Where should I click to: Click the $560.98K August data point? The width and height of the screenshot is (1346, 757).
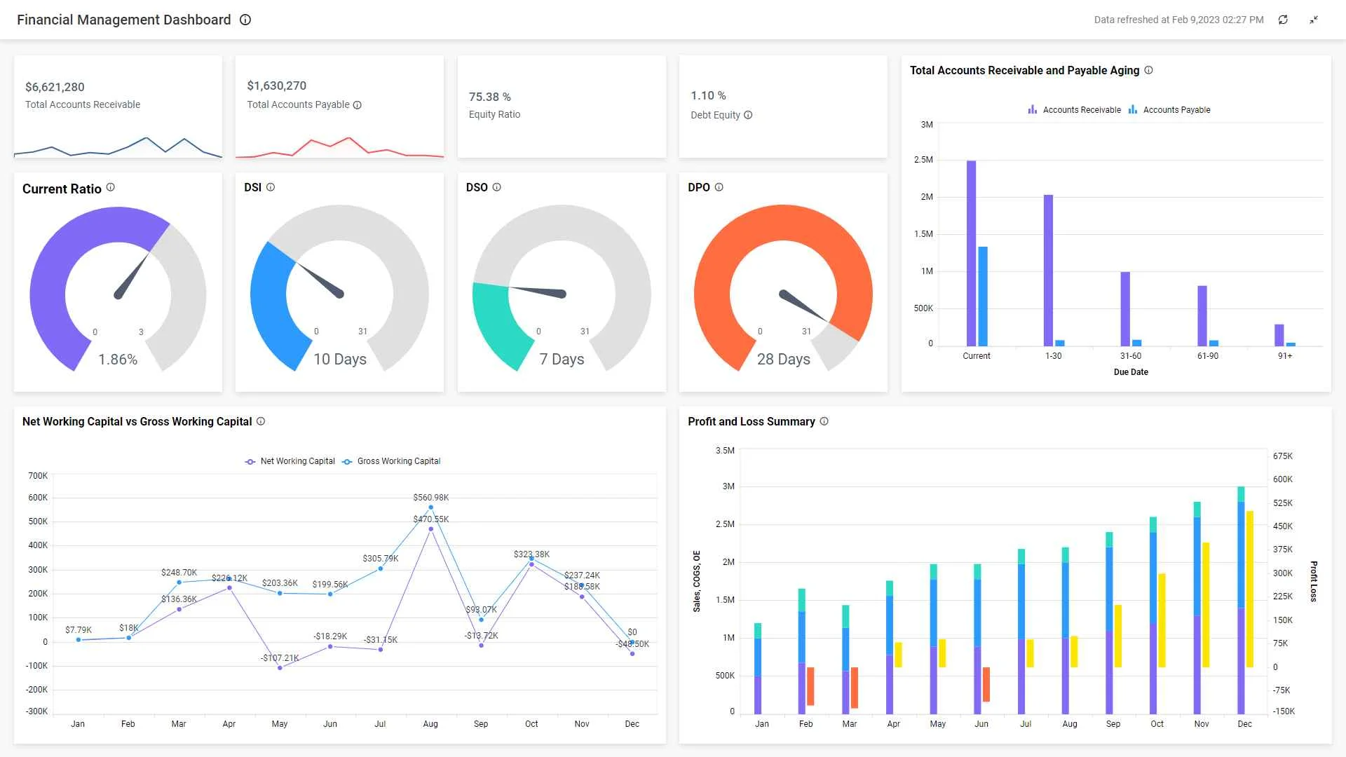pyautogui.click(x=430, y=507)
